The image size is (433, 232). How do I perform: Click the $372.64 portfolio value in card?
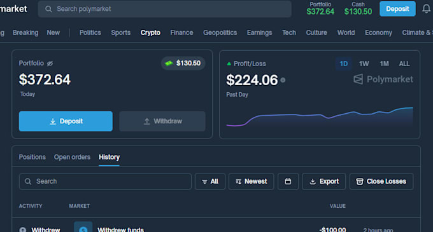point(45,79)
